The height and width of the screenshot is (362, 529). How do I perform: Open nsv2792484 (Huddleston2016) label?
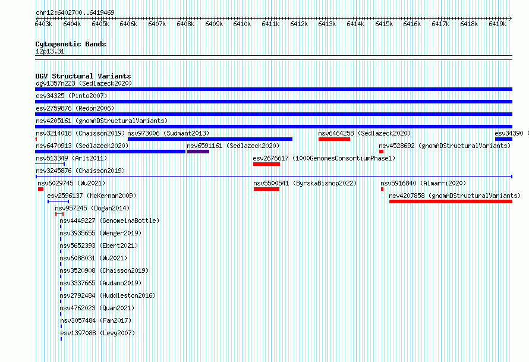(108, 295)
